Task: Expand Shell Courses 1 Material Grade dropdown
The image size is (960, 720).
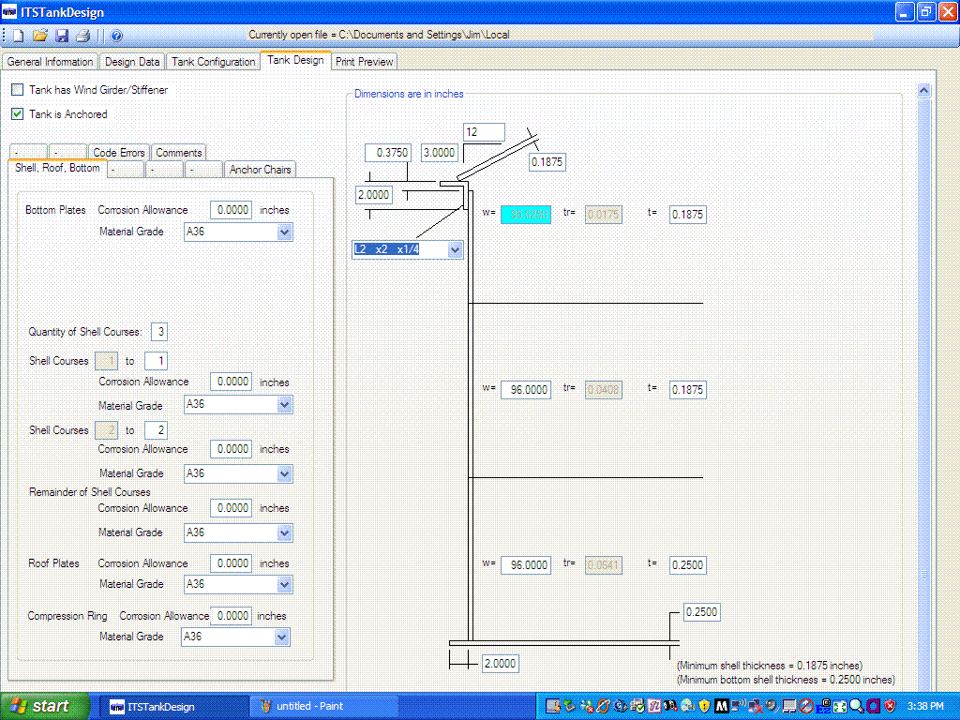Action: pyautogui.click(x=284, y=405)
